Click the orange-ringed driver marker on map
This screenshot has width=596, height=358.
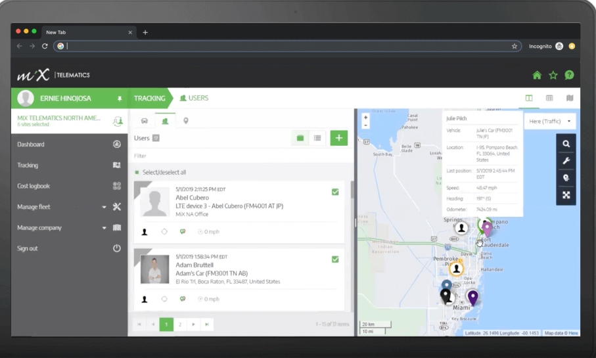pos(456,269)
